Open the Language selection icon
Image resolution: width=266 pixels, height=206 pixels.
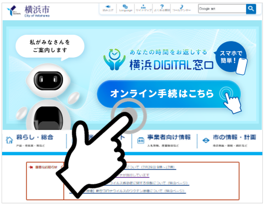125,7
